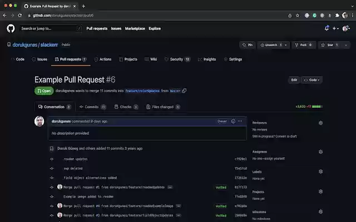Screen dimensions: 356x222
Task: Expand the Unwatch dropdown arrow
Action: (x=286, y=45)
